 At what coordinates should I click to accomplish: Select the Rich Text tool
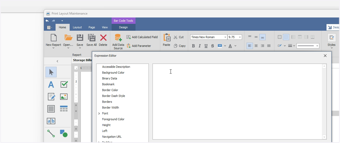pyautogui.click(x=51, y=97)
